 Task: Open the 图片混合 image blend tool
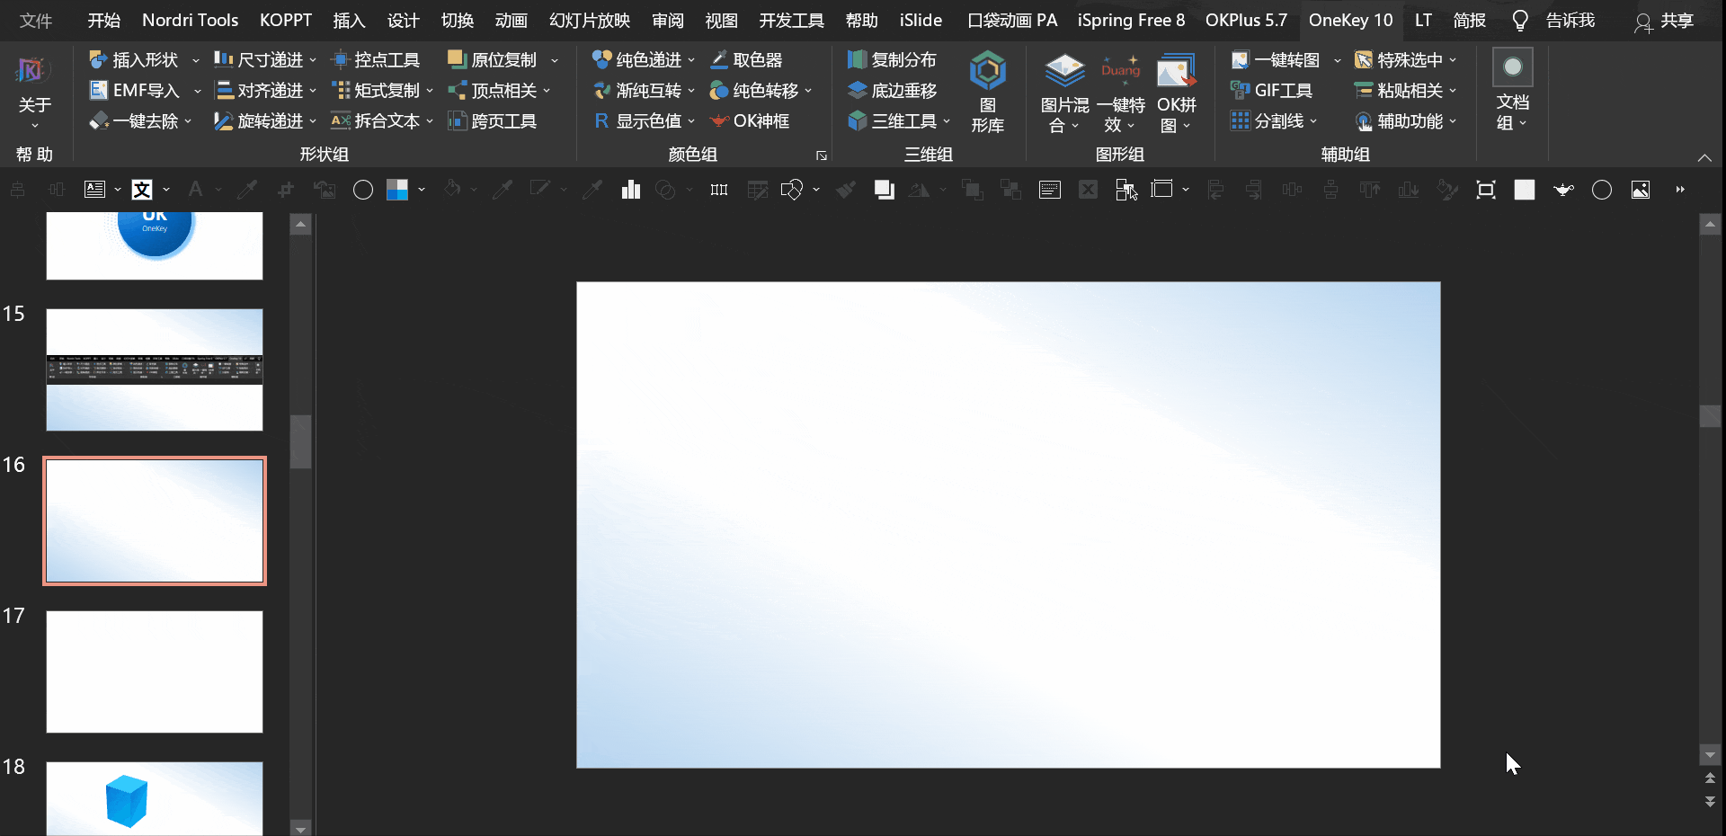pos(1064,93)
